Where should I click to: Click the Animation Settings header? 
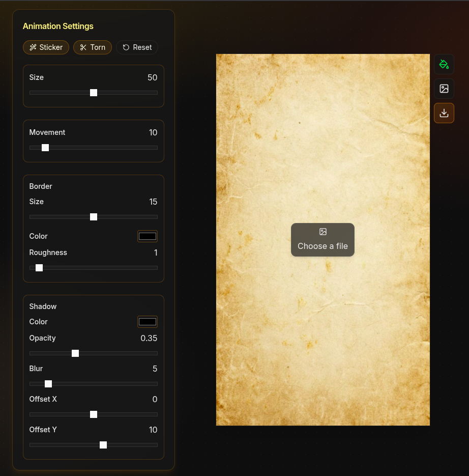tap(58, 26)
